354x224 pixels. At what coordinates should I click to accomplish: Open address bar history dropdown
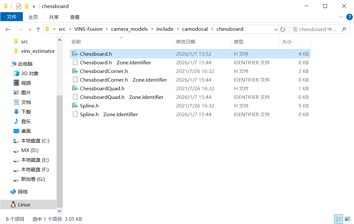(276, 29)
